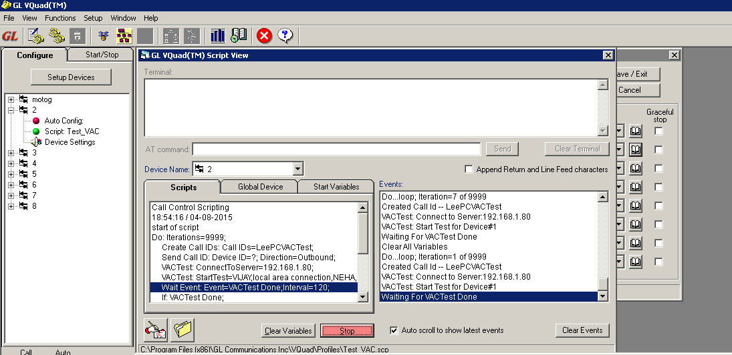Click the Clear Terminal button
The height and width of the screenshot is (355, 732).
(x=577, y=149)
